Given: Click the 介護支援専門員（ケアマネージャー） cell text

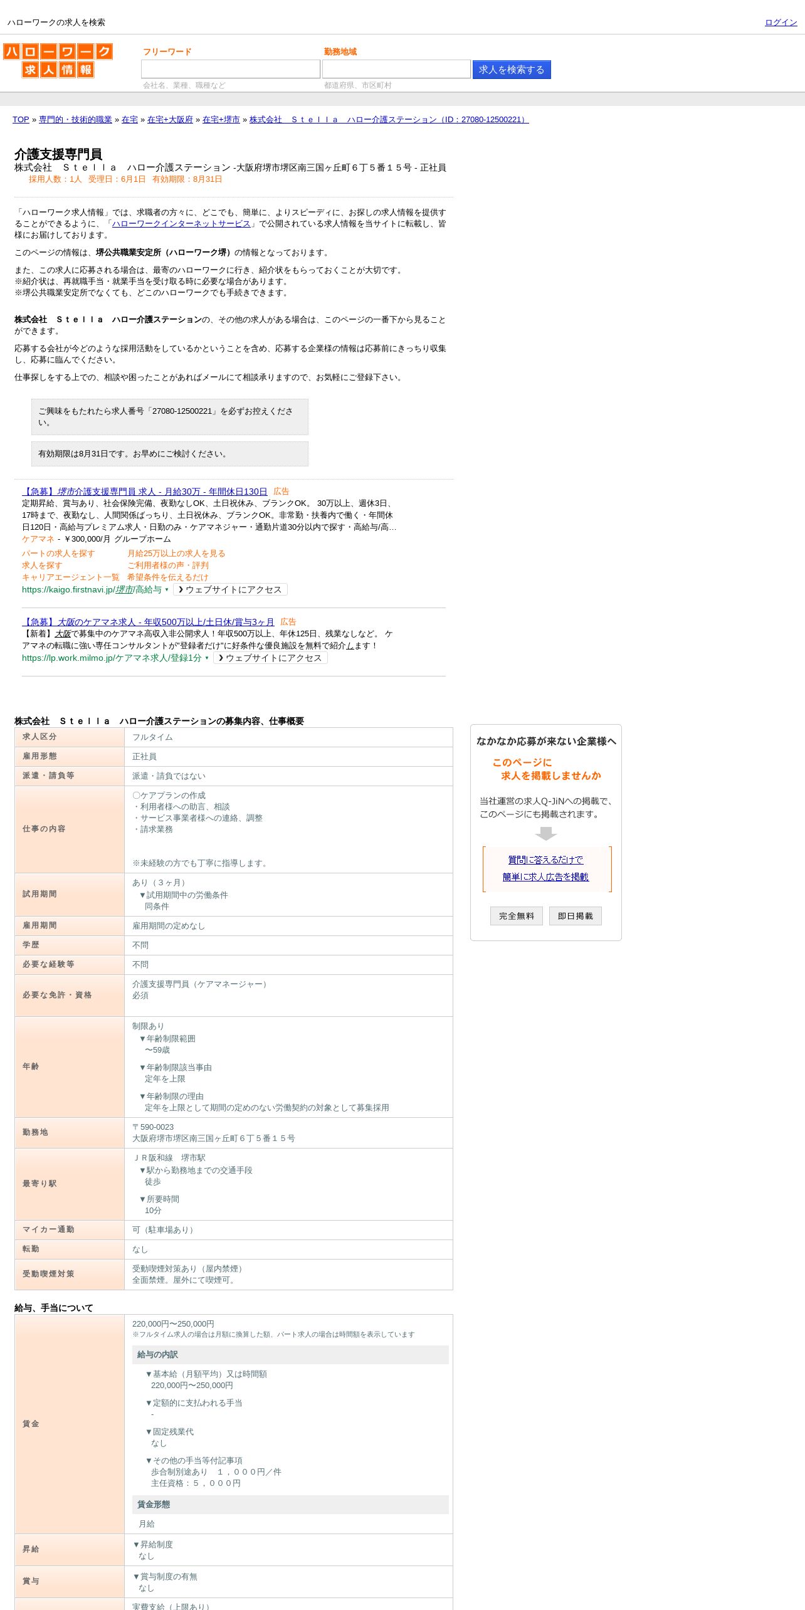Looking at the screenshot, I should pos(201,984).
